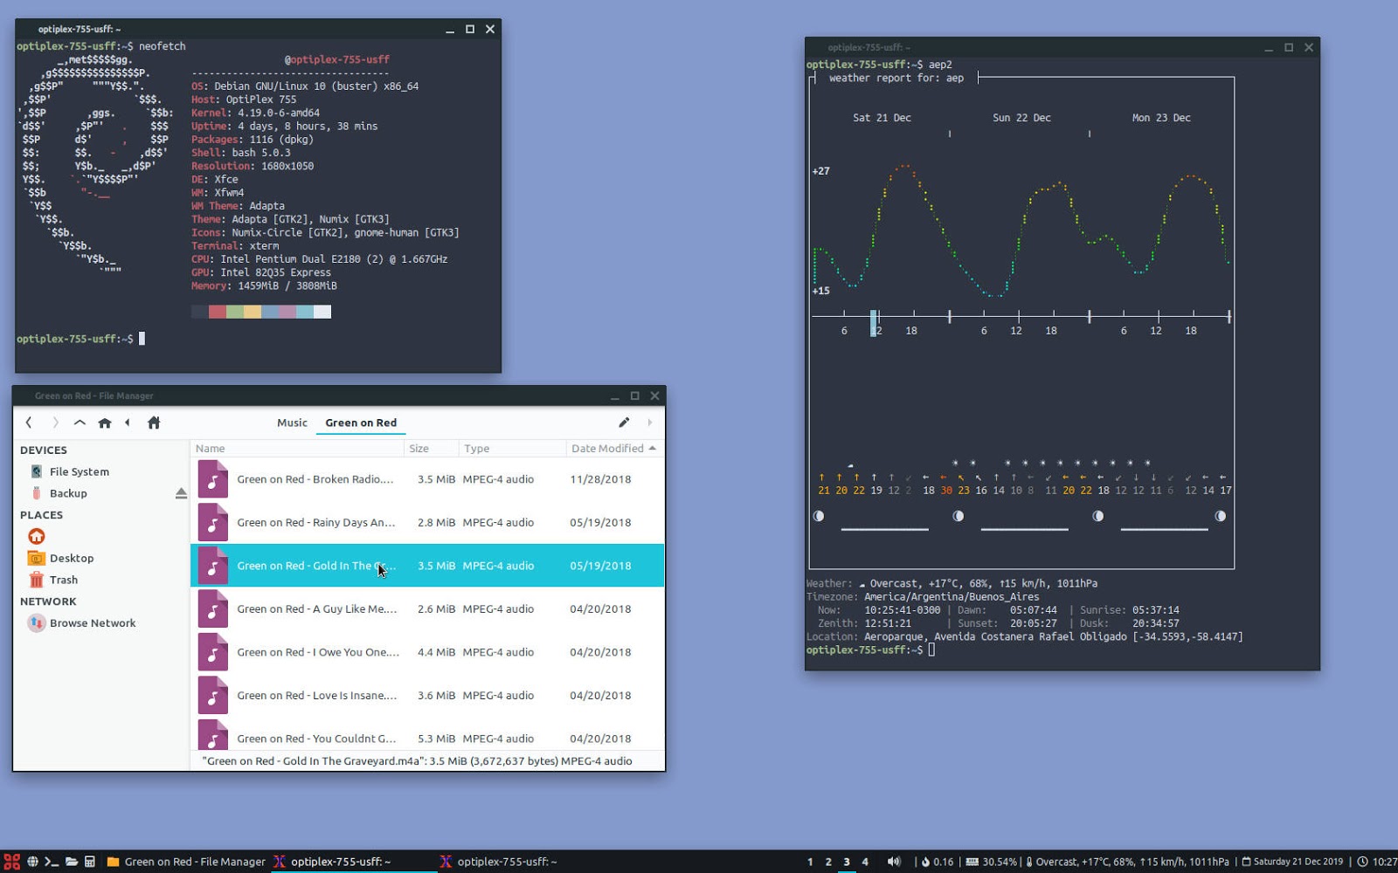Navigate home via the house icon in toolbar
Viewport: 1398px width, 873px height.
(x=105, y=423)
